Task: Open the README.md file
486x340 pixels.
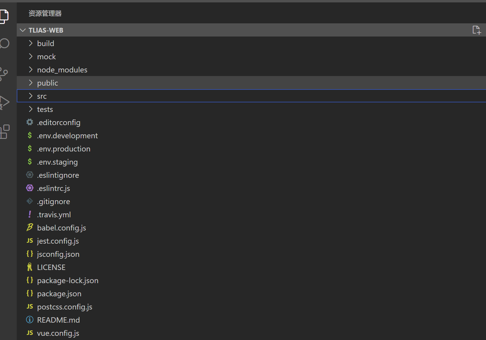Action: click(x=58, y=320)
